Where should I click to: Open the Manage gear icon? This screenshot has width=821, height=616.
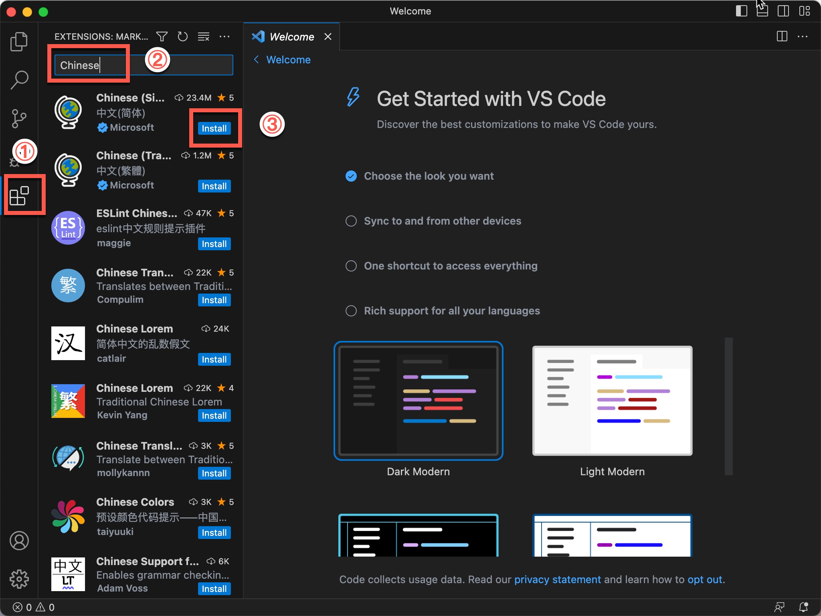click(19, 579)
